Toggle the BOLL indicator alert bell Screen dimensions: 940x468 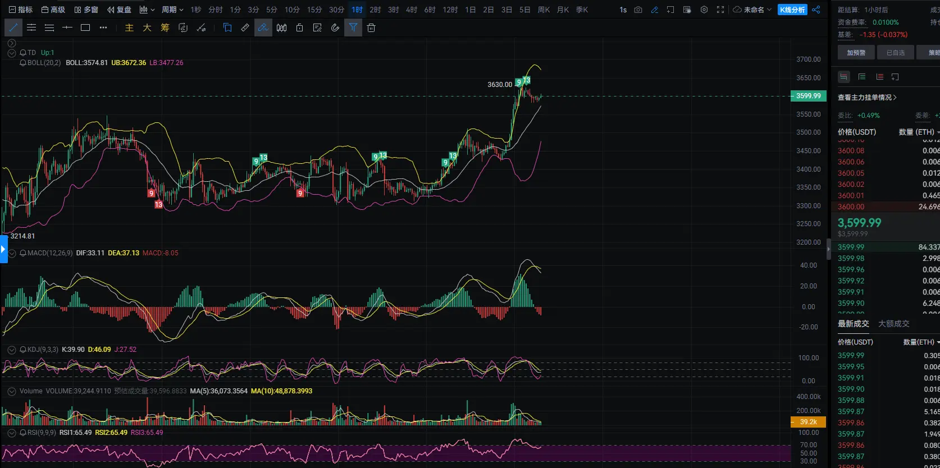pyautogui.click(x=23, y=63)
